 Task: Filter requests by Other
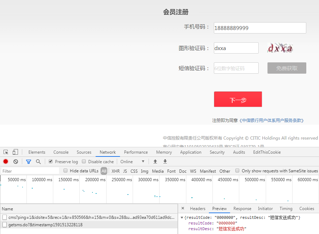[x=224, y=171]
